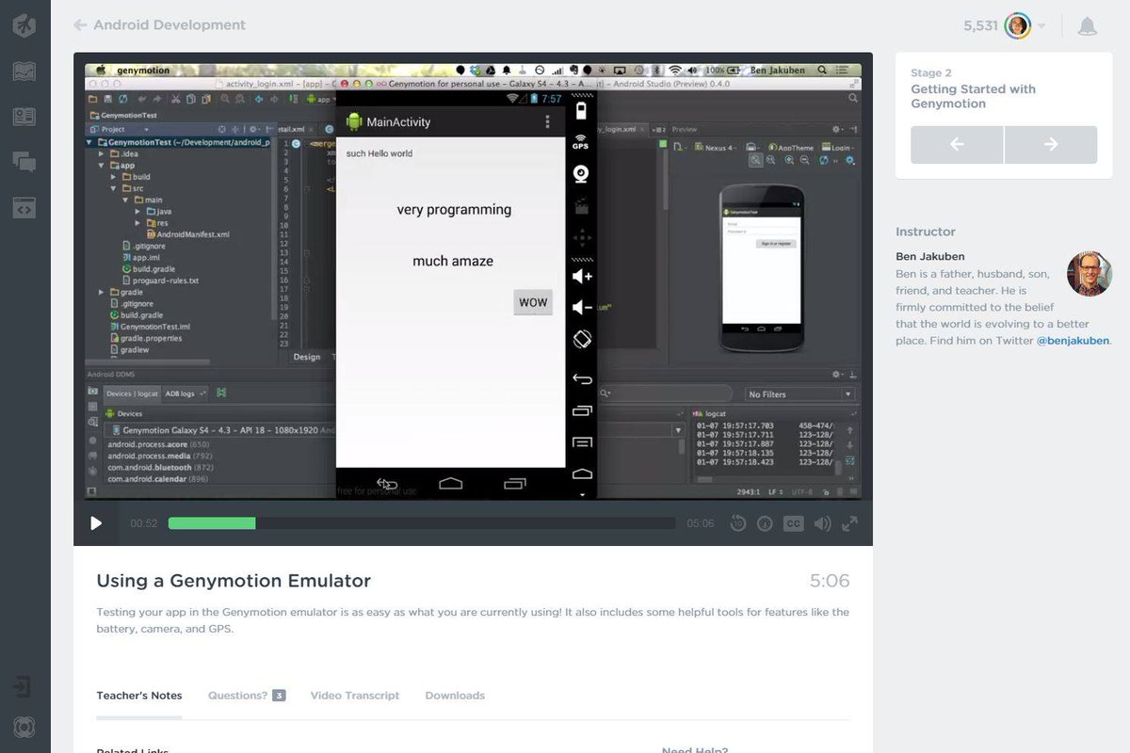The height and width of the screenshot is (753, 1130).
Task: Open the support lifesaver icon
Action: 24,728
